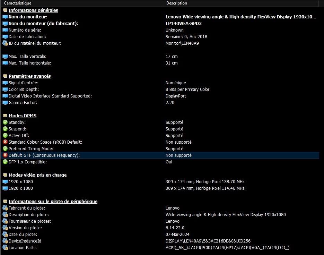Select the 1920 x 1080 row with pixel clock 114.46 MHz
Screen dimensions: 324x255
point(160,188)
